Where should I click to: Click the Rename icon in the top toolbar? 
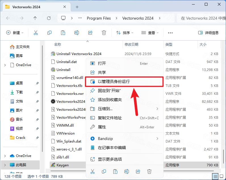[x=77, y=33]
